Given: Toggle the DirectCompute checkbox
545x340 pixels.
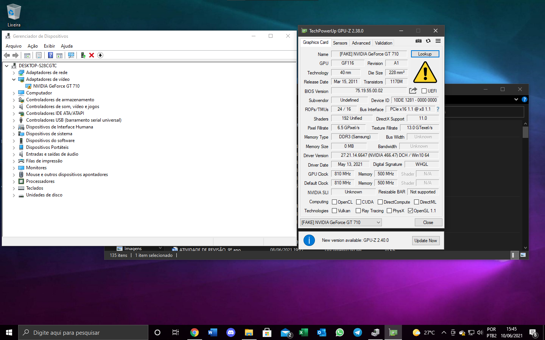Looking at the screenshot, I should click(380, 202).
